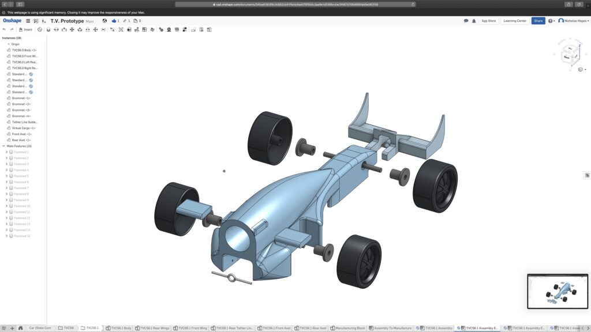Click the notifications bell icon
Viewport: 591px width, 332px height.
(x=474, y=20)
